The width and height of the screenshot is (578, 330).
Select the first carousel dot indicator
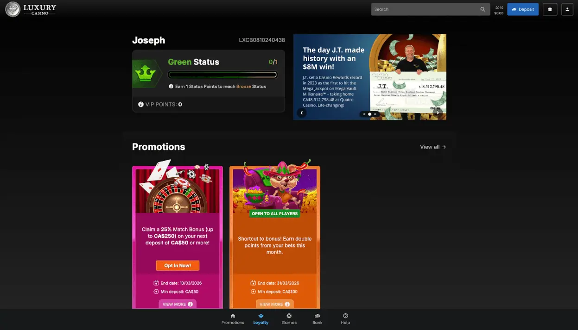click(x=364, y=114)
